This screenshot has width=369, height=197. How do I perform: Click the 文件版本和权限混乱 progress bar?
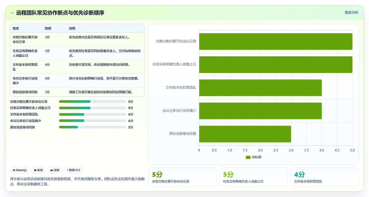(x=92, y=114)
